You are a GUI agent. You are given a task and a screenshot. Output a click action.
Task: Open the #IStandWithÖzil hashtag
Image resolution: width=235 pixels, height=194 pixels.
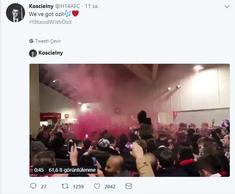[x=50, y=22]
